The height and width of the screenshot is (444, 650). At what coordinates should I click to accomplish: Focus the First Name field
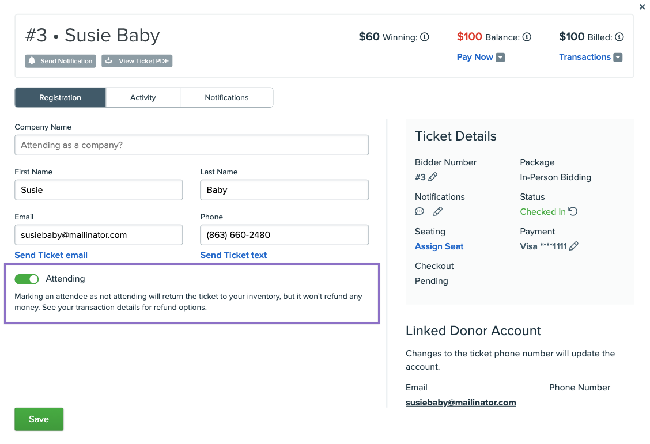(x=99, y=190)
